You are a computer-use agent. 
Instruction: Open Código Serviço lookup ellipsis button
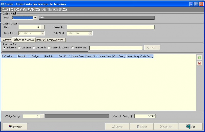(42, 116)
